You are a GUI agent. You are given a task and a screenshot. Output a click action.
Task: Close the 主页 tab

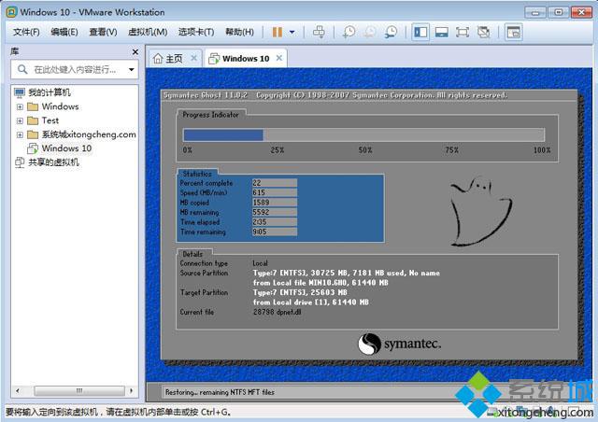click(x=193, y=58)
